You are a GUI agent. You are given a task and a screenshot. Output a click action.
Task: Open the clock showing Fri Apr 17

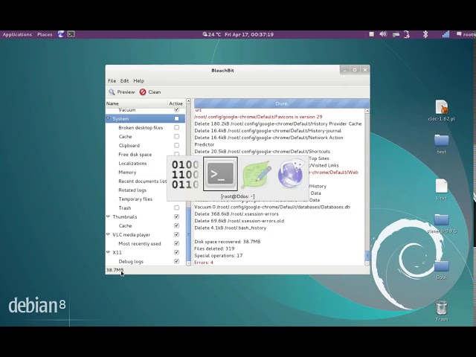click(249, 34)
